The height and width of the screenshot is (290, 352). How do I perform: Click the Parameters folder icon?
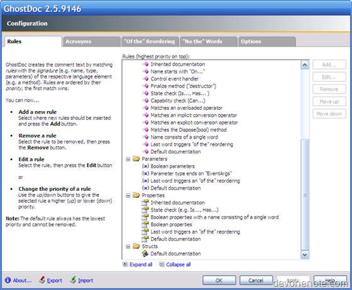click(x=136, y=159)
